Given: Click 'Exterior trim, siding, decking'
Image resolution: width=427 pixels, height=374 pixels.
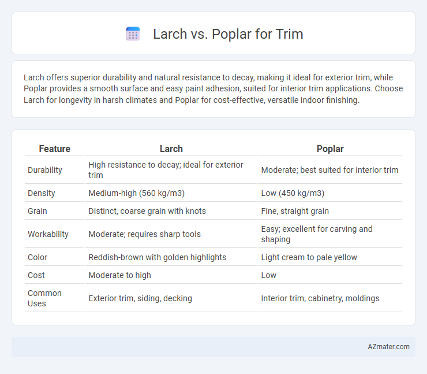Looking at the screenshot, I should [x=140, y=298].
